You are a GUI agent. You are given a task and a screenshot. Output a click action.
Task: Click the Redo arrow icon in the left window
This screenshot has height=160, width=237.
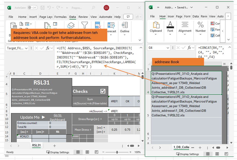coord(58,7)
